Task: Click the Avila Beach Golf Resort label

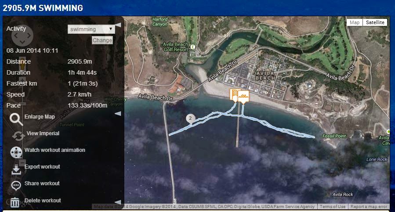Action: point(176,47)
